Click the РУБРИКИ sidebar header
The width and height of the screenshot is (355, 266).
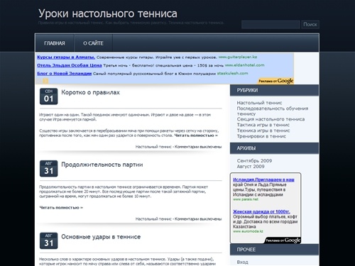pos(274,90)
